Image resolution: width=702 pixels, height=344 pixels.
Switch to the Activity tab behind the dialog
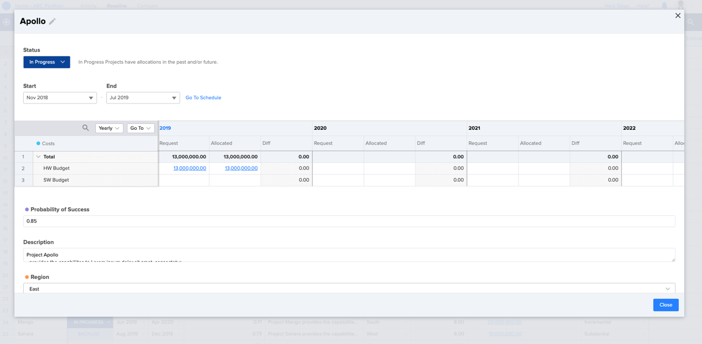88,6
